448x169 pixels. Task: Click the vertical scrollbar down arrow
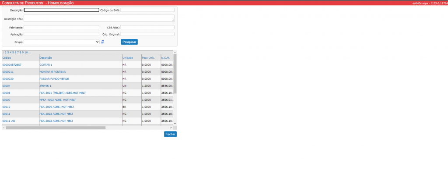pos(175,123)
